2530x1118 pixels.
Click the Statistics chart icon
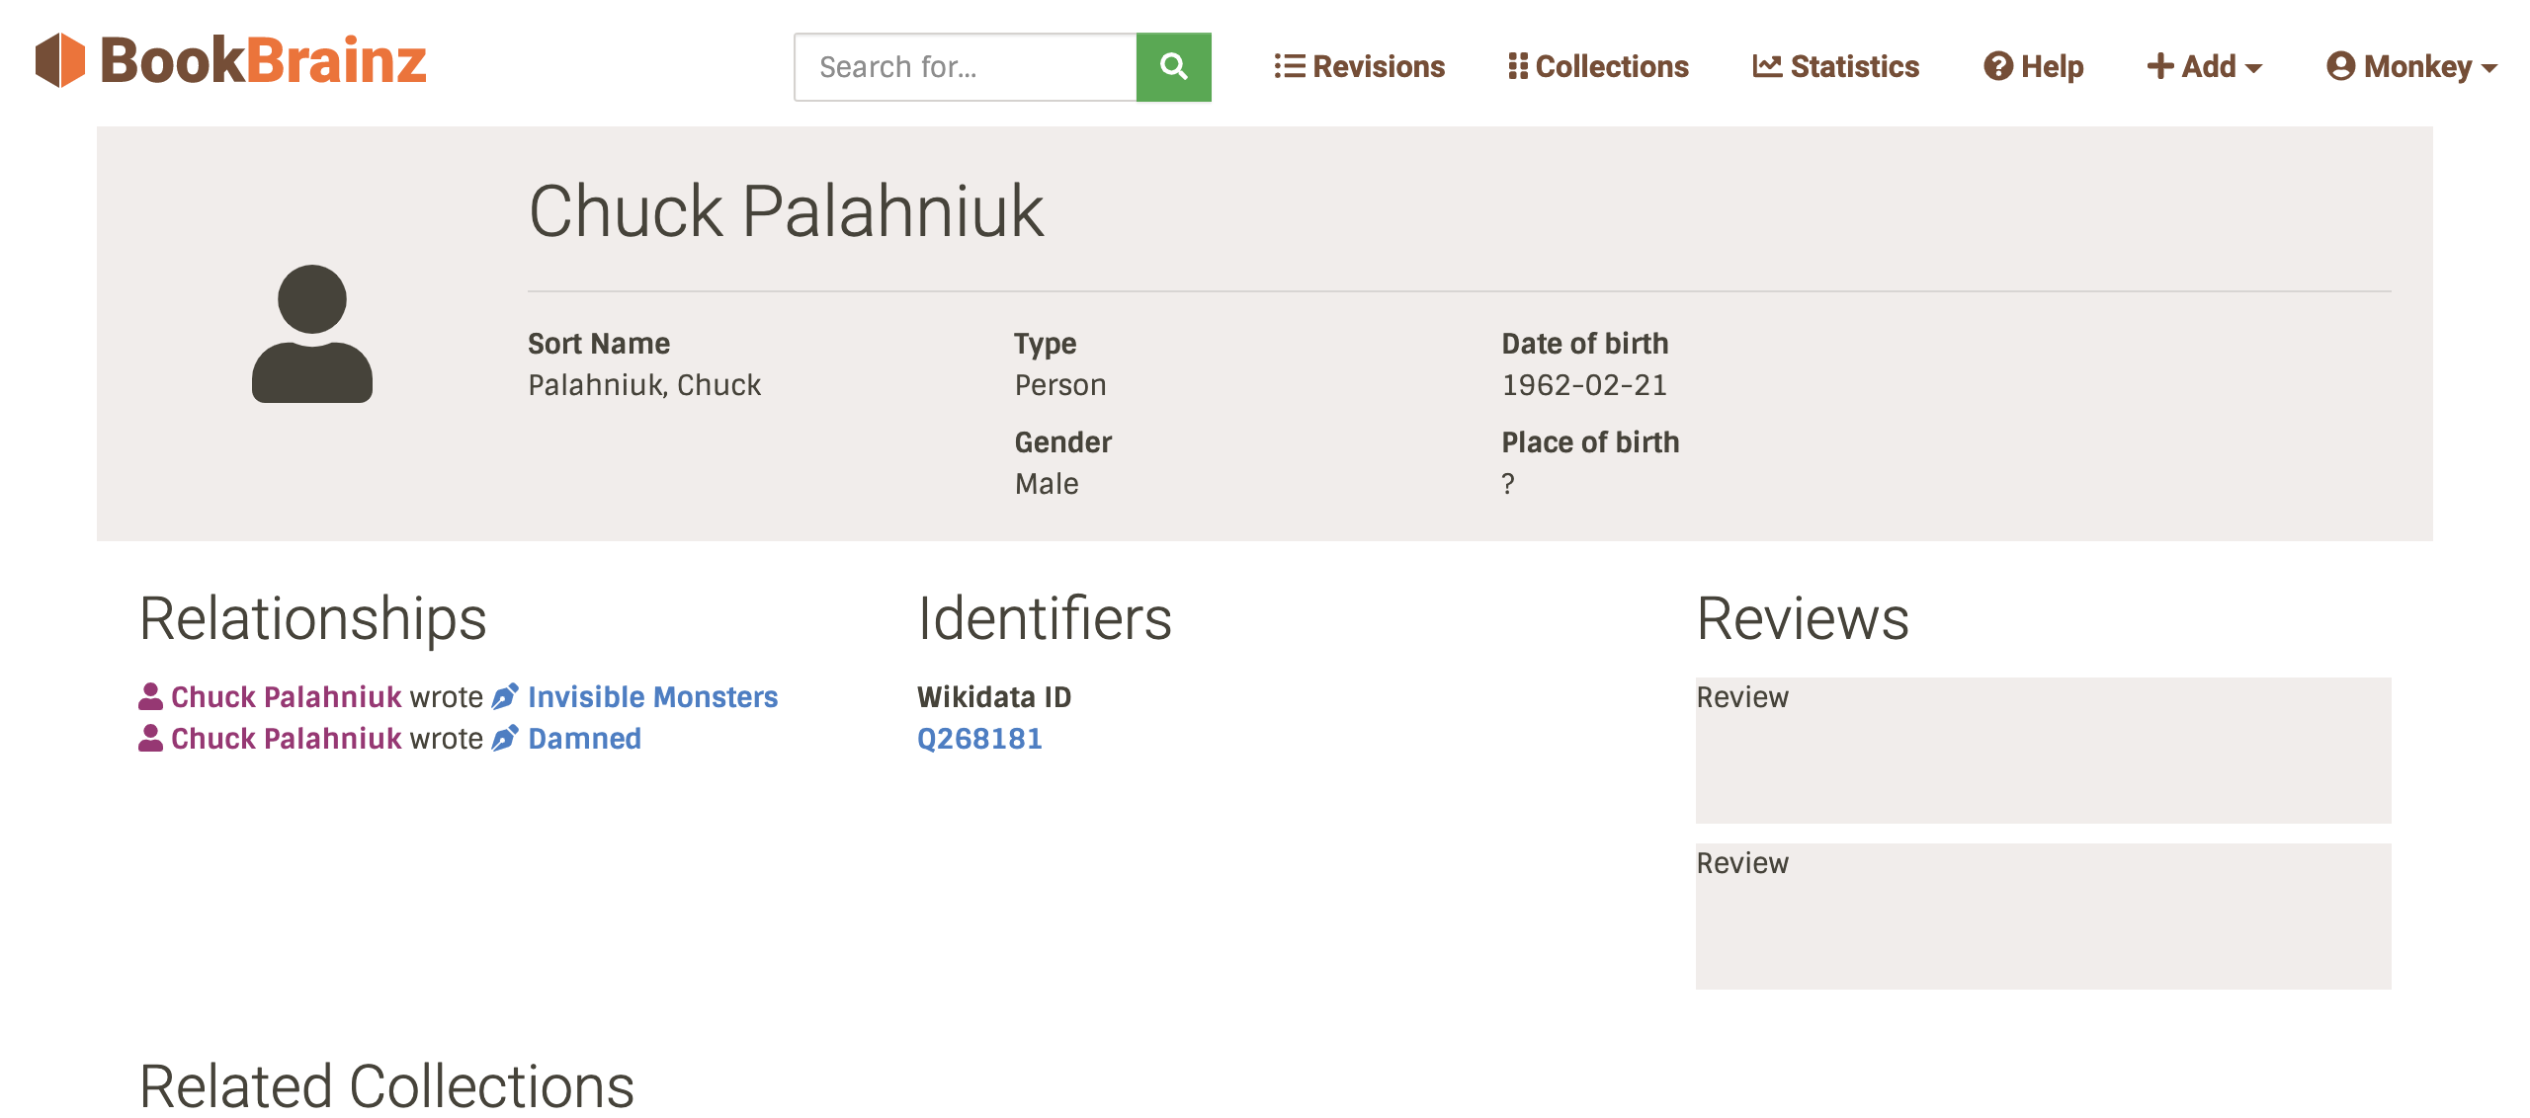1766,66
